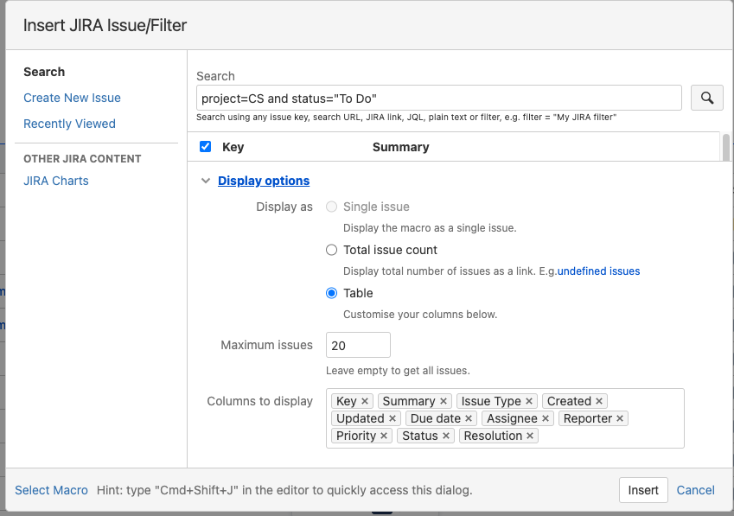Click the Status tag label
Viewport: 734px width, 516px height.
[420, 436]
